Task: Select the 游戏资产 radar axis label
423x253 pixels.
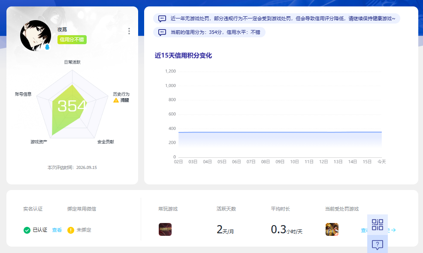Action: tap(39, 142)
